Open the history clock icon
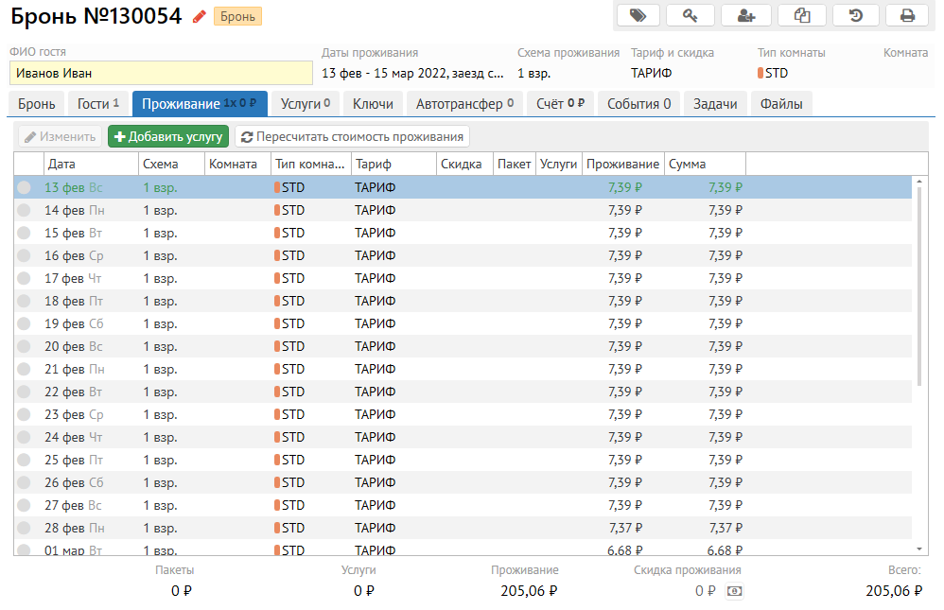Screen dimensions: 944x610 tap(855, 15)
